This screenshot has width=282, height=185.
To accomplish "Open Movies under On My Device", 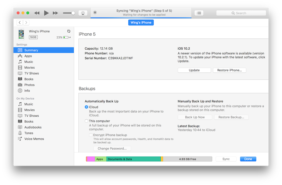I will pyautogui.click(x=44, y=110).
